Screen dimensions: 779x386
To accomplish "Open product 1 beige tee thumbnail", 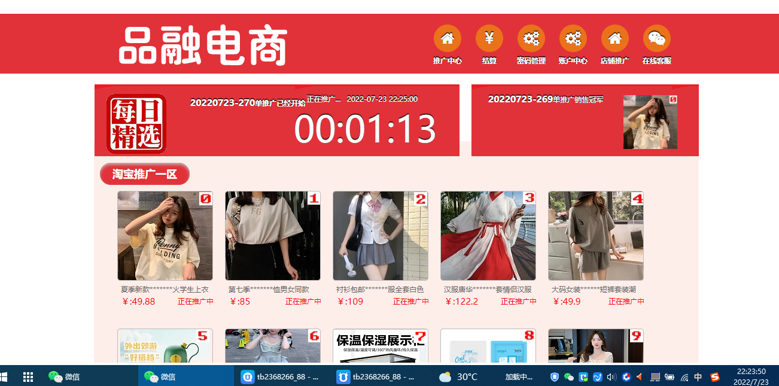I will pyautogui.click(x=273, y=236).
